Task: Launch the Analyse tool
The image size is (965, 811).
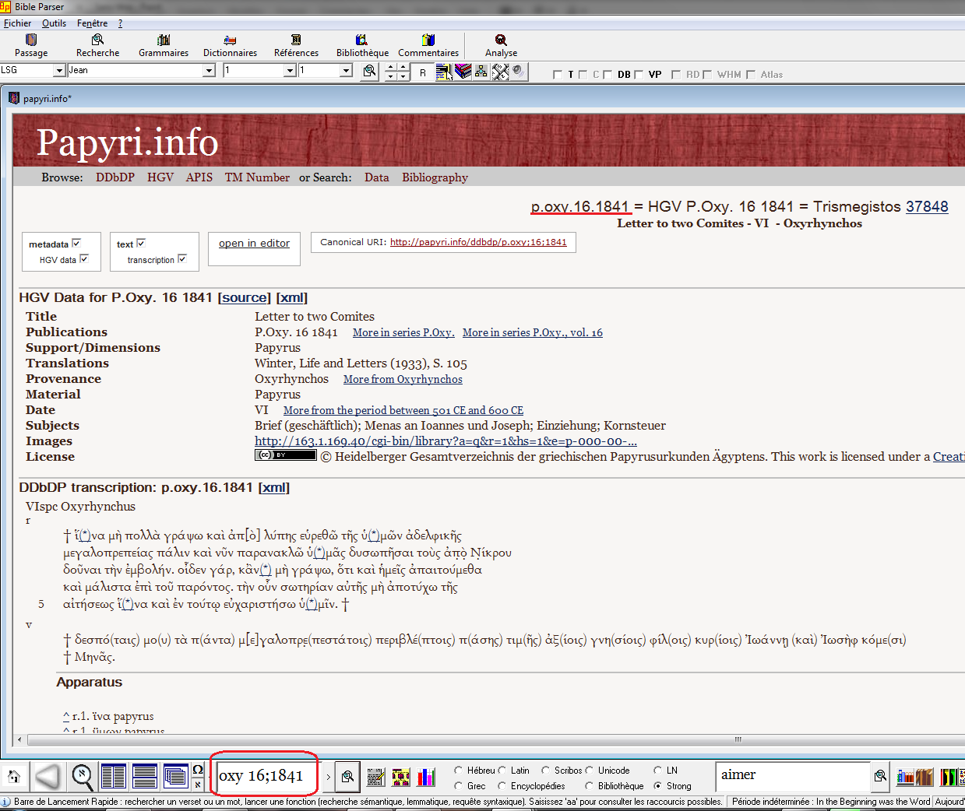Action: [501, 46]
